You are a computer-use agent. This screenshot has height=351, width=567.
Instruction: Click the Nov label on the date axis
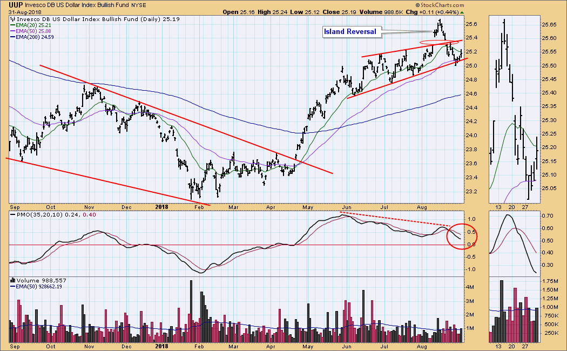89,206
